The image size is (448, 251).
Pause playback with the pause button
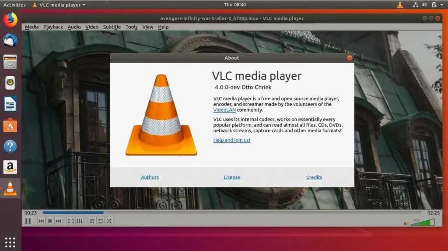28,221
